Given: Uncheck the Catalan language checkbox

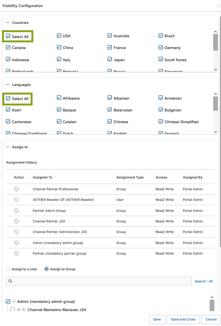Looking at the screenshot, I should click(59, 122).
